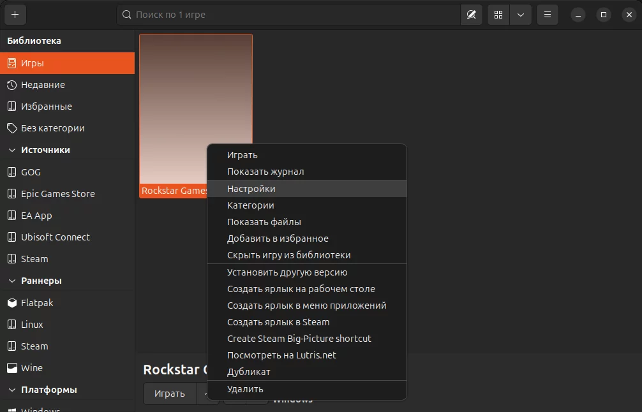The width and height of the screenshot is (642, 412).
Task: Select the Flatpak runner
Action: [x=67, y=303]
